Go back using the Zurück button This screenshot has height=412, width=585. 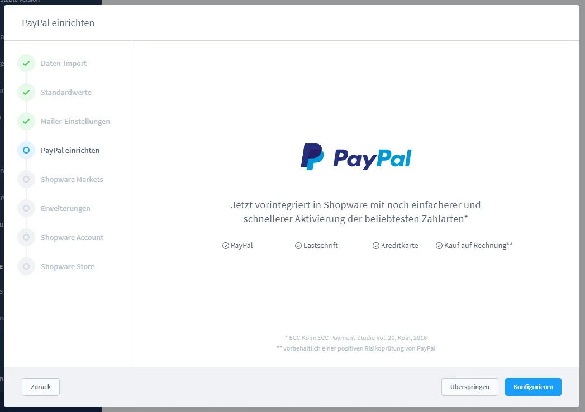tap(41, 387)
